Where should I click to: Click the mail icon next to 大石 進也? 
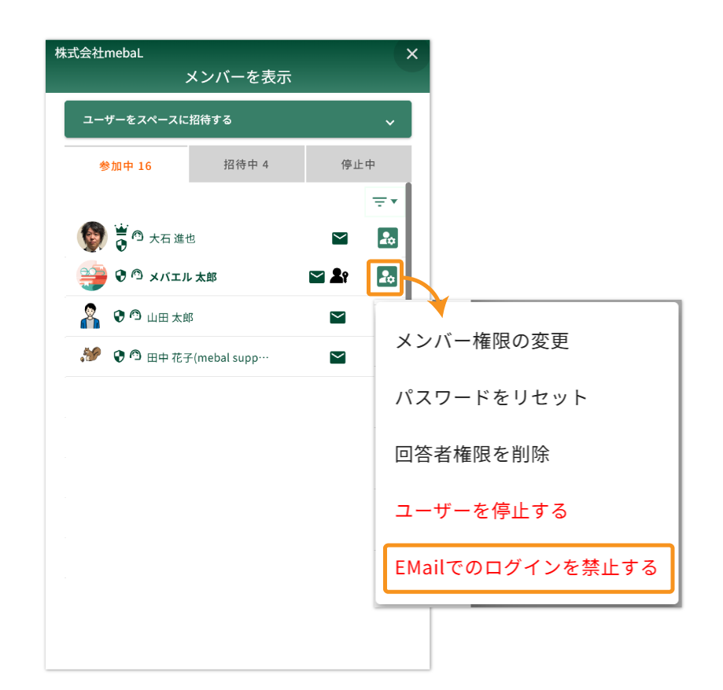tap(340, 238)
